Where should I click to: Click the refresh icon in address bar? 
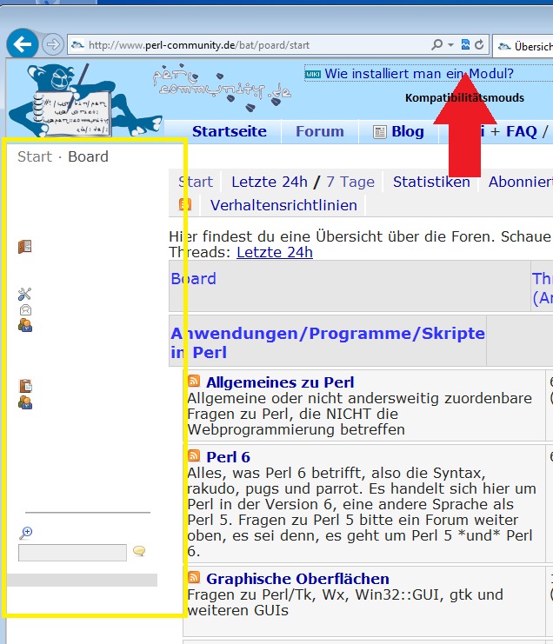point(478,44)
